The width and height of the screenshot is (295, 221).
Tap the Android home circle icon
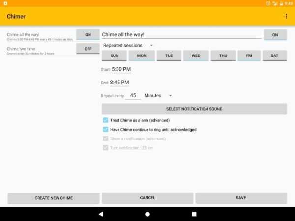147,214
